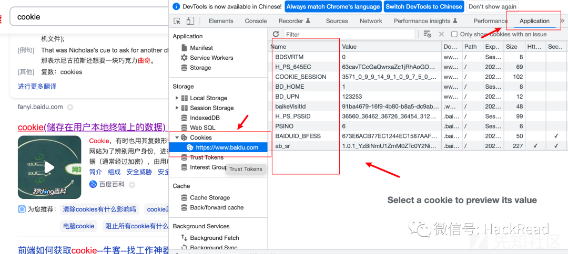Select the H_PS_645EC cookie row
The width and height of the screenshot is (568, 254).
point(418,67)
